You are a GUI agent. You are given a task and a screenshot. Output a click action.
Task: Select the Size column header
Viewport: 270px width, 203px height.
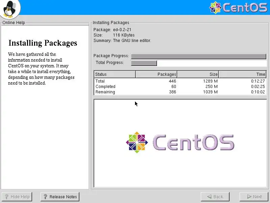click(198, 74)
